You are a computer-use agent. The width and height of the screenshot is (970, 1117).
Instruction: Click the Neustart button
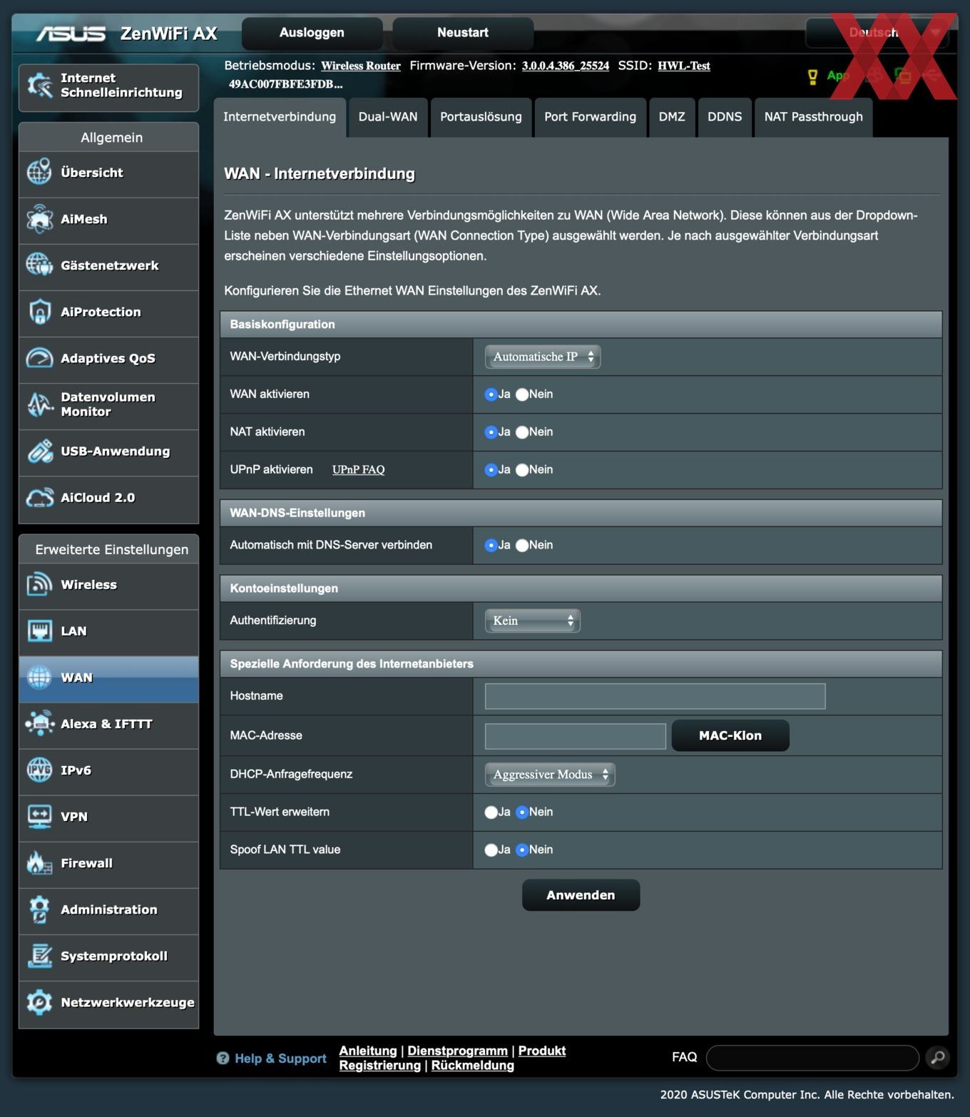click(463, 33)
